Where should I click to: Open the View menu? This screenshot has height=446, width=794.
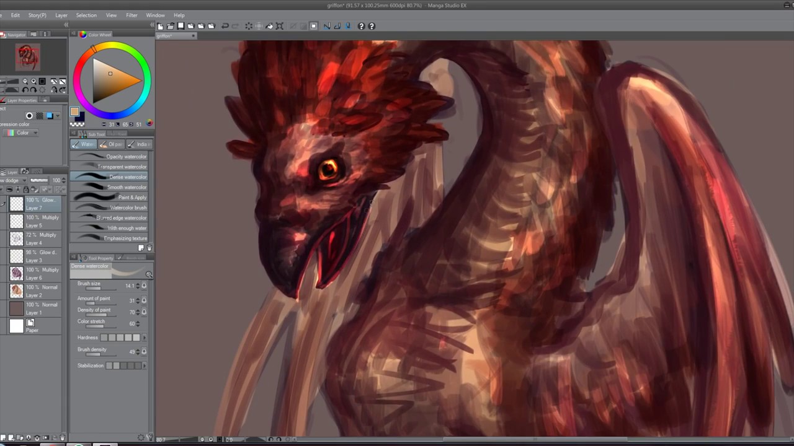pyautogui.click(x=111, y=15)
